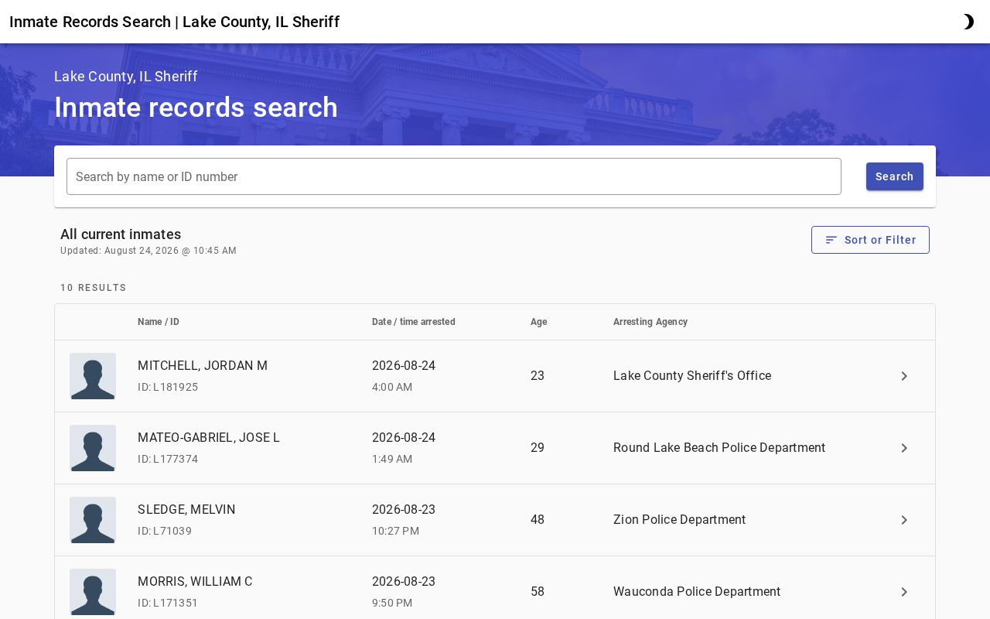Click Zion Police Department cell
Image resolution: width=990 pixels, height=619 pixels.
(680, 520)
